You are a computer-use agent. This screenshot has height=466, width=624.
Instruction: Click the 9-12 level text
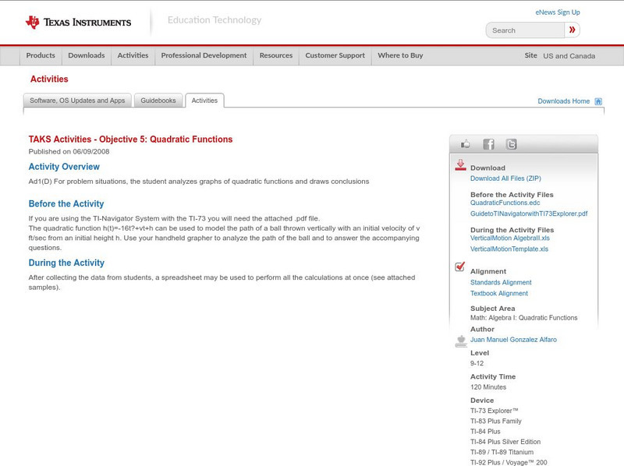pyautogui.click(x=477, y=363)
